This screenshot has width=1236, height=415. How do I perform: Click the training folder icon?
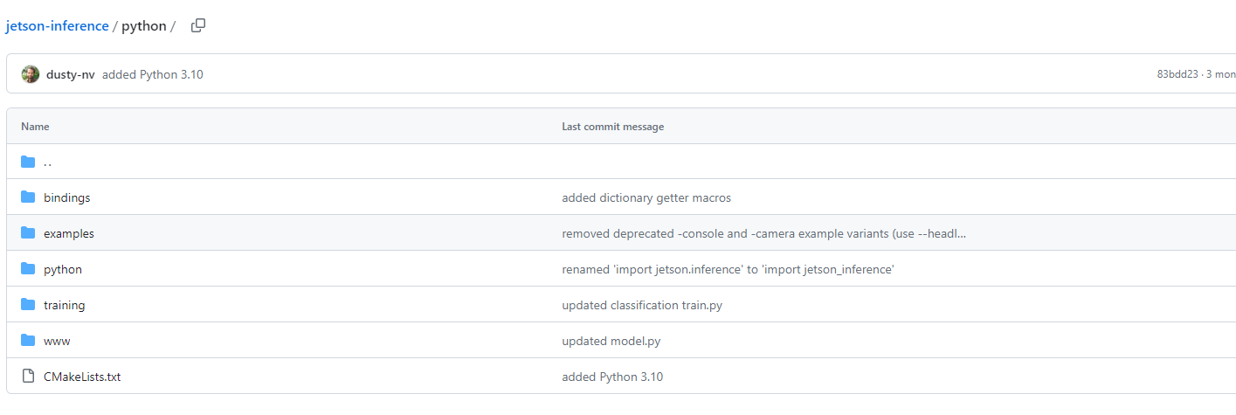pos(28,305)
